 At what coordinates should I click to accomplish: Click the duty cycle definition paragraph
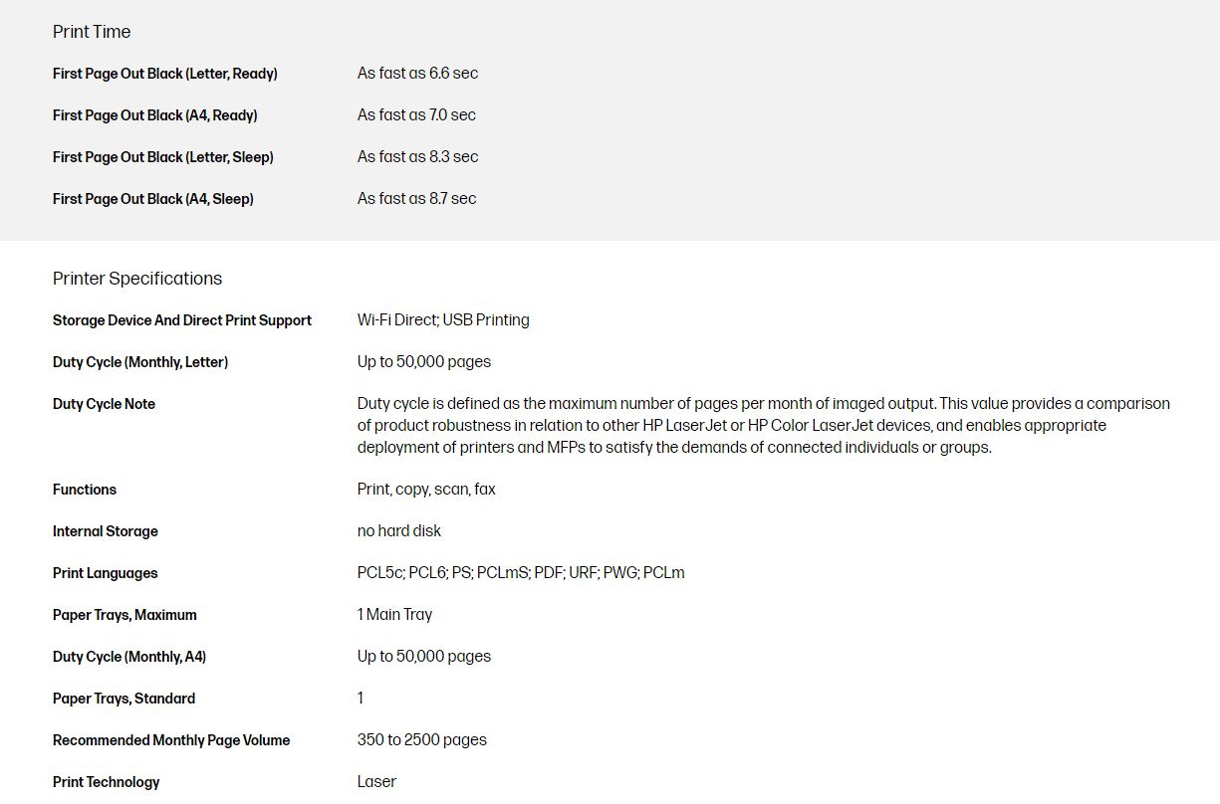coord(763,426)
